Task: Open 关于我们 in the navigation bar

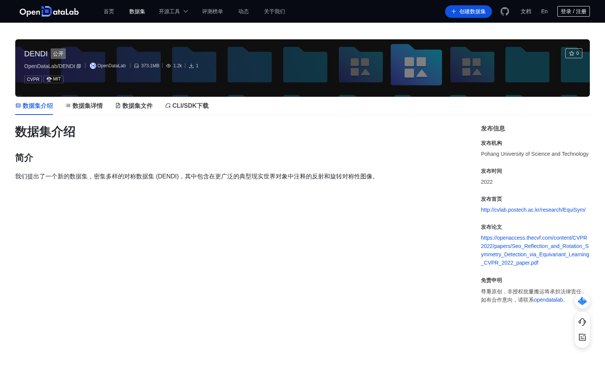Action: tap(275, 11)
